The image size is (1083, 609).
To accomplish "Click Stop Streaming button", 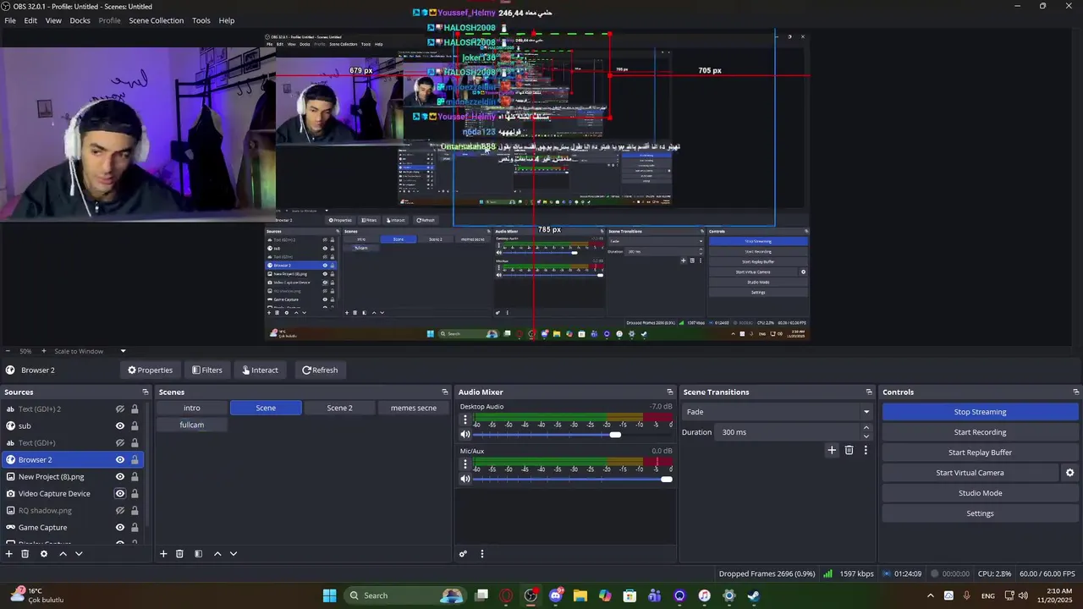I will pyautogui.click(x=980, y=412).
